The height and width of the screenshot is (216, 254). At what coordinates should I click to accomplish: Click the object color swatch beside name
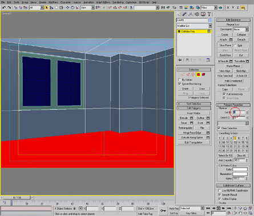(210, 20)
